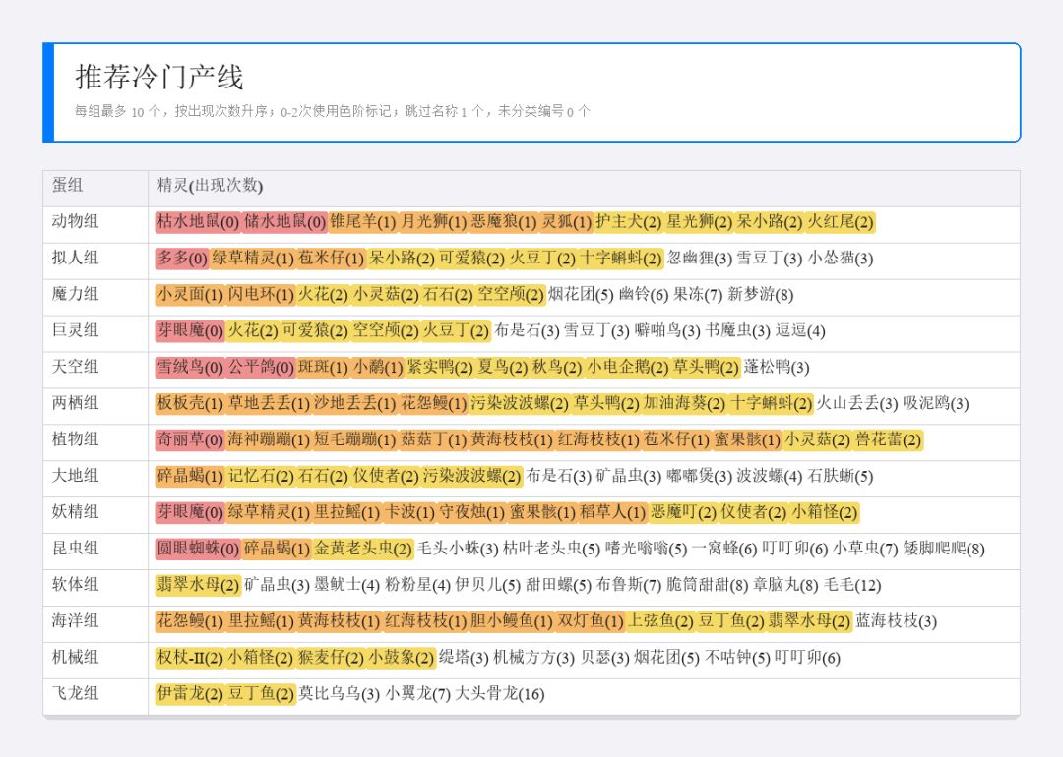Click the red 枯水地鼠(0) tag
1063x757 pixels.
click(x=198, y=222)
